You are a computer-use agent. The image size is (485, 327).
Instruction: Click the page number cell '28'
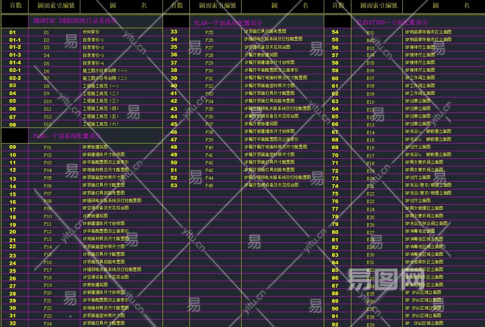13,294
